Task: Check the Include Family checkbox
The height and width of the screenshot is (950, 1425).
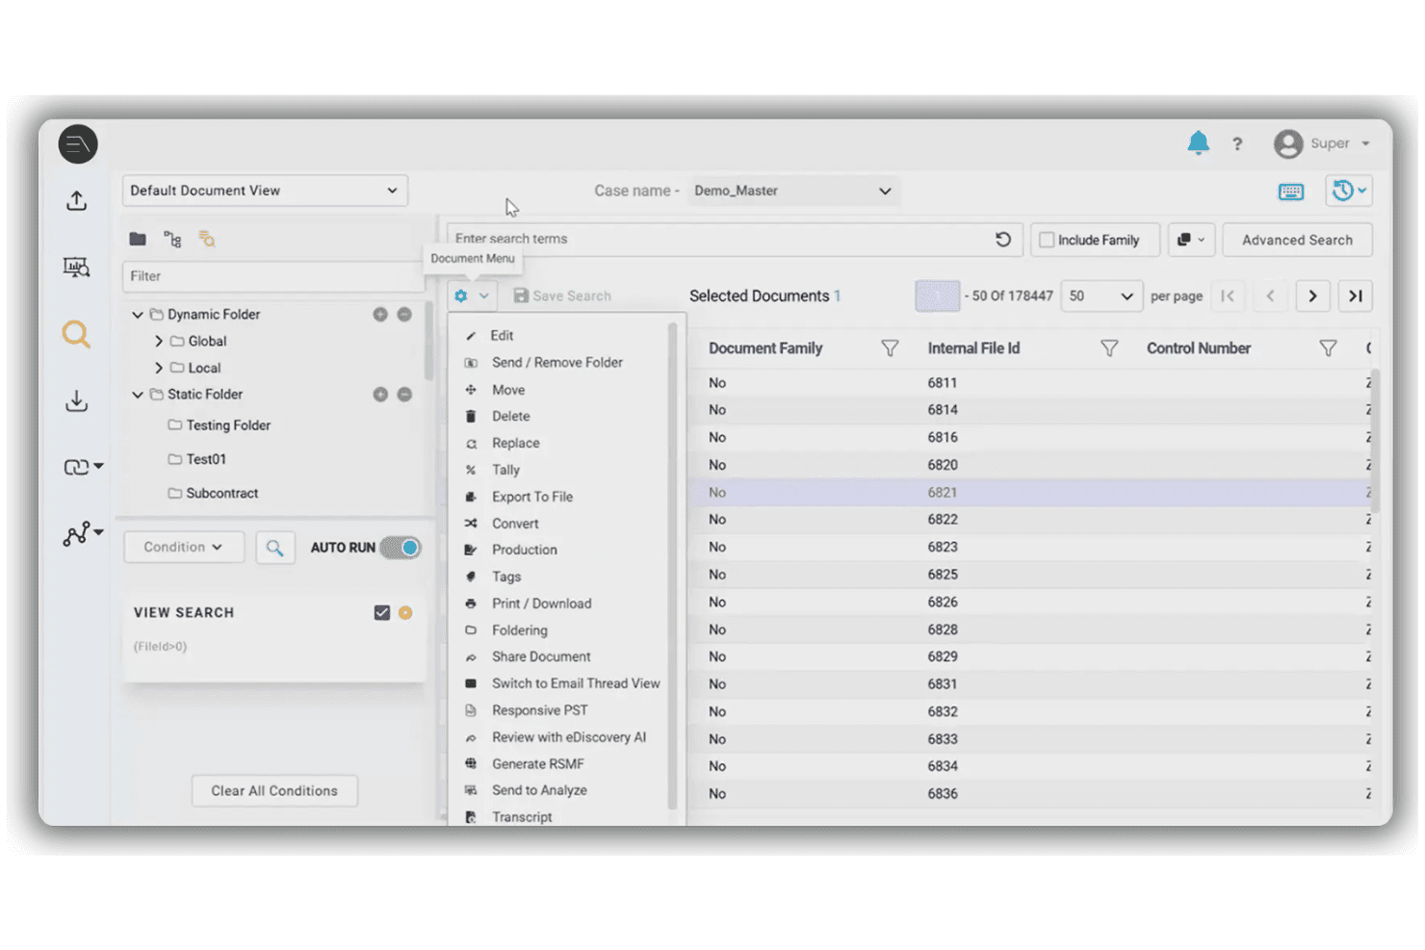Action: 1047,240
